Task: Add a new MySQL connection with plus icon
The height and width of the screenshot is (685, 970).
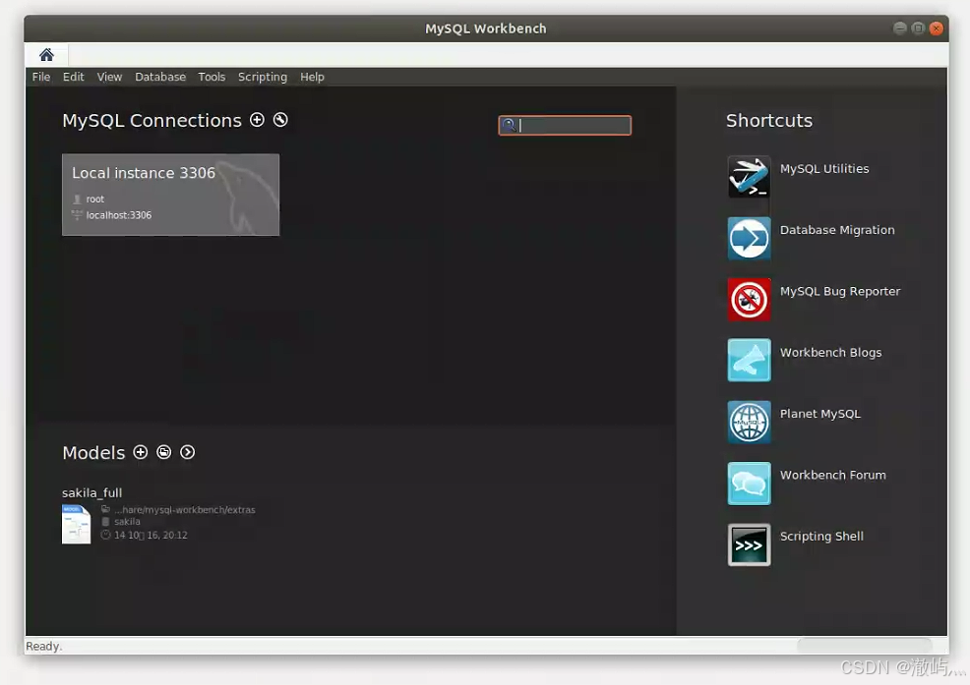Action: (258, 119)
